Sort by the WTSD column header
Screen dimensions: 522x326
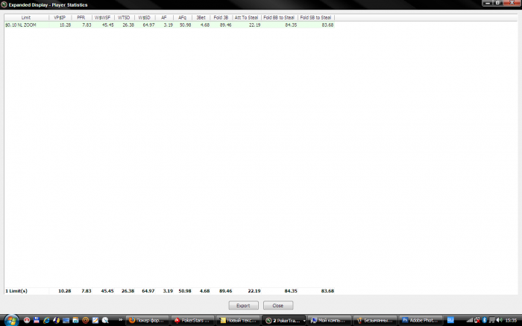coord(124,18)
